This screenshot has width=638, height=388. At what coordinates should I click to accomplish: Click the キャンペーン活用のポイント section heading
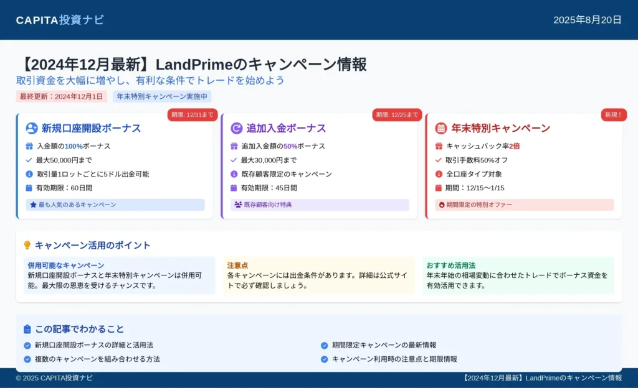[x=93, y=245]
